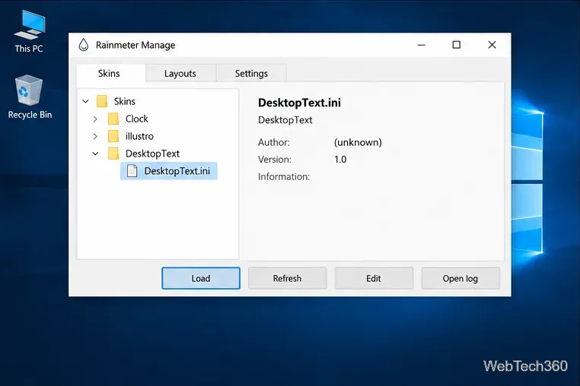
Task: Click the Refresh button
Action: pos(288,278)
